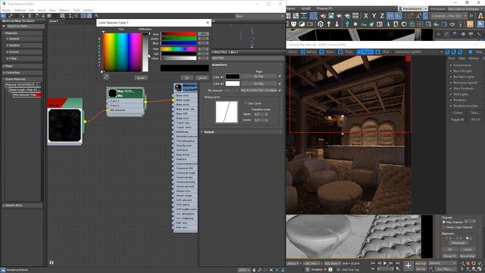Click the up arrow icon in 3ds Max toolbar
The height and width of the screenshot is (273, 485).
coord(329,24)
